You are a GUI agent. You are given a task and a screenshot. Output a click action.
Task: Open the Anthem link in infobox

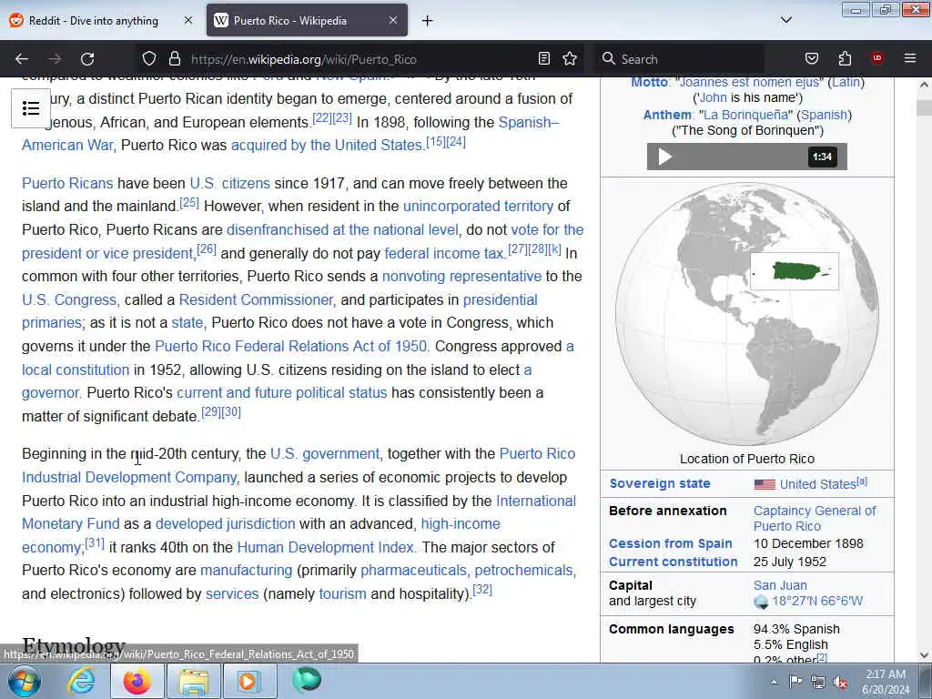[x=667, y=115]
